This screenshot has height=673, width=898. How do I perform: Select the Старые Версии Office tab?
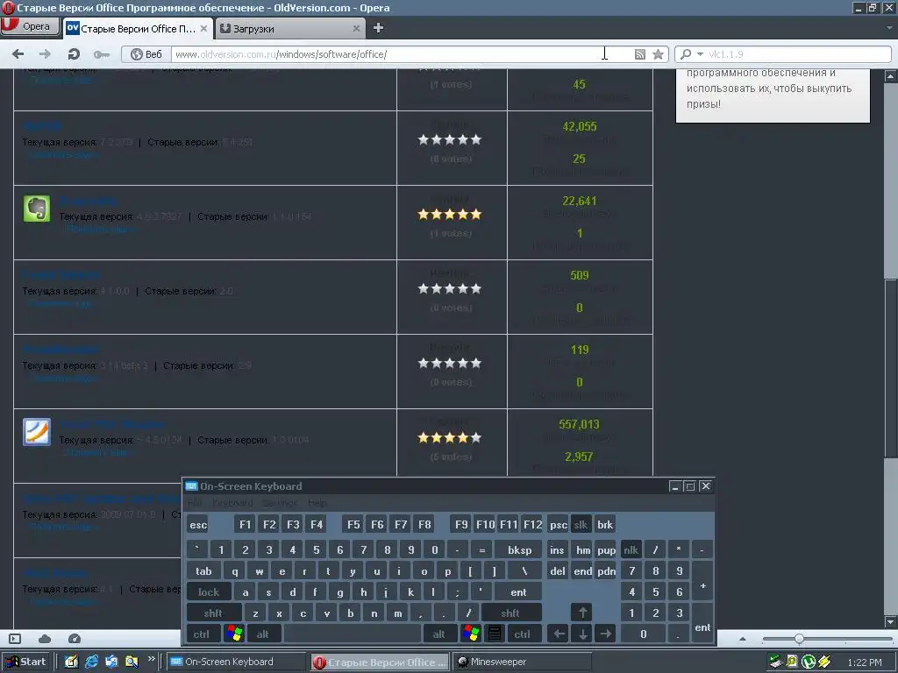[x=138, y=29]
